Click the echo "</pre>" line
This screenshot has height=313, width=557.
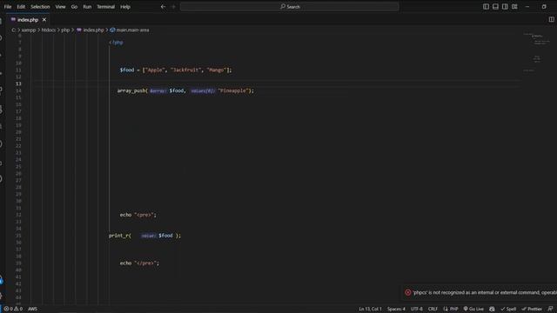coord(139,263)
